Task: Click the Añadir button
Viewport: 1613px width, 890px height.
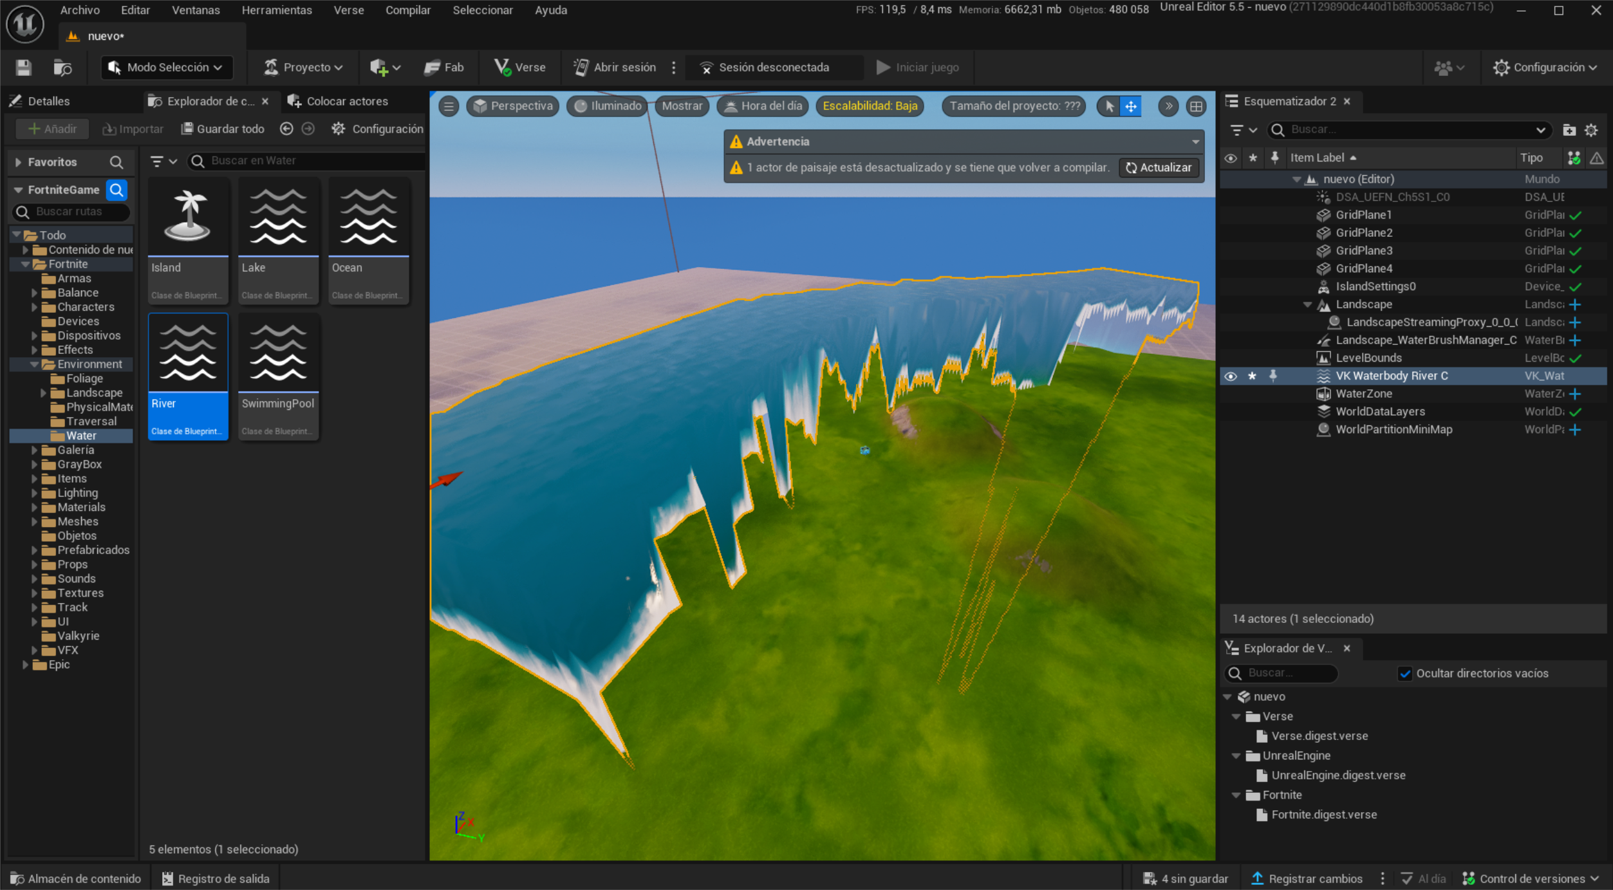Action: coord(53,129)
